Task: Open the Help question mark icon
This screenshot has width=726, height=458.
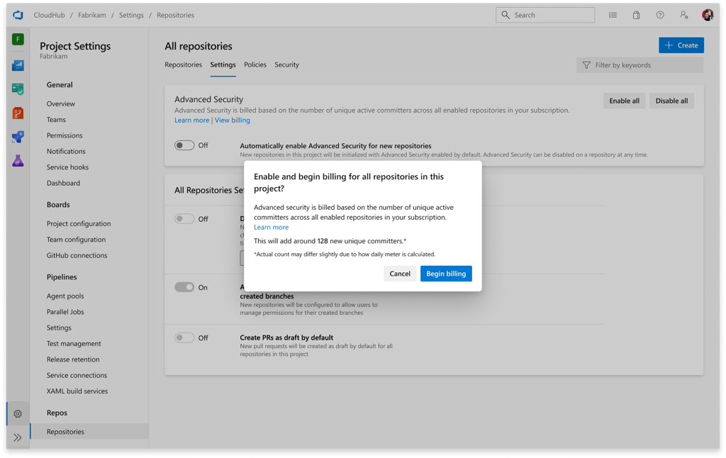Action: click(659, 15)
